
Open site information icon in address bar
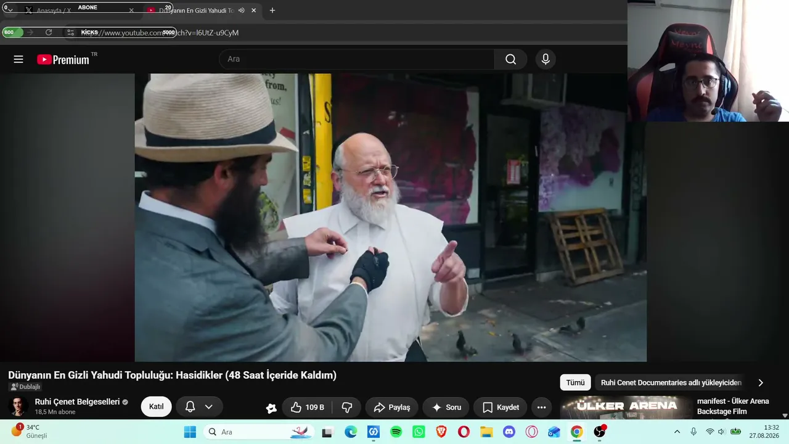71,32
